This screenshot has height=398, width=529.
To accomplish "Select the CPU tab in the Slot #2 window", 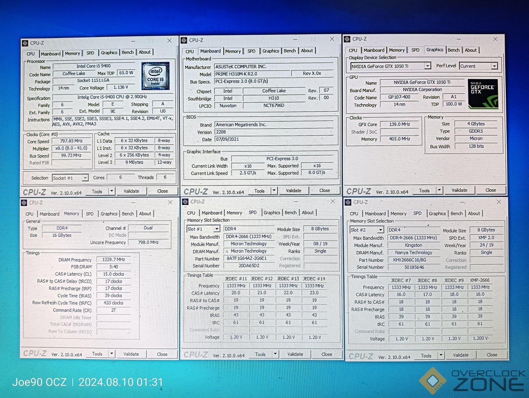I will 354,214.
